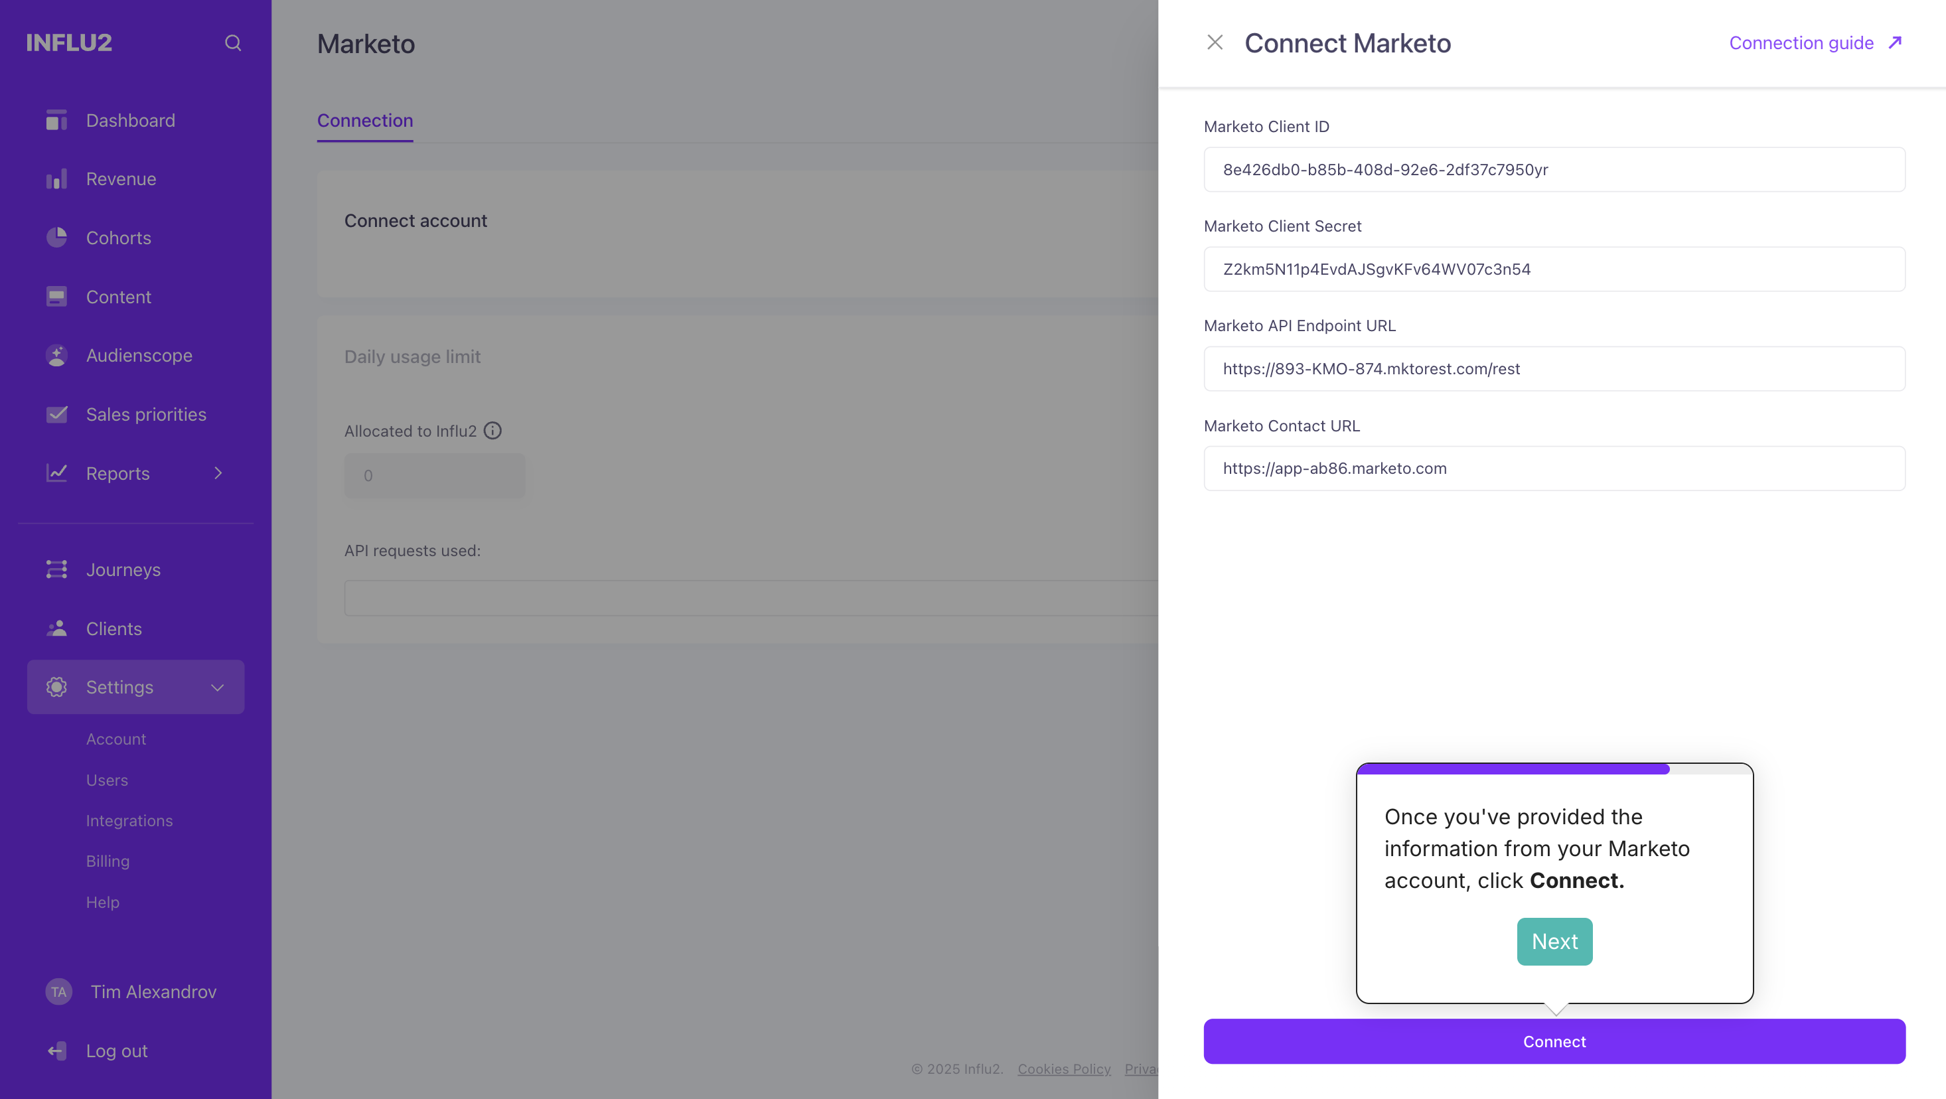Click the Connection guide external arrow icon
The height and width of the screenshot is (1099, 1946).
(1895, 42)
